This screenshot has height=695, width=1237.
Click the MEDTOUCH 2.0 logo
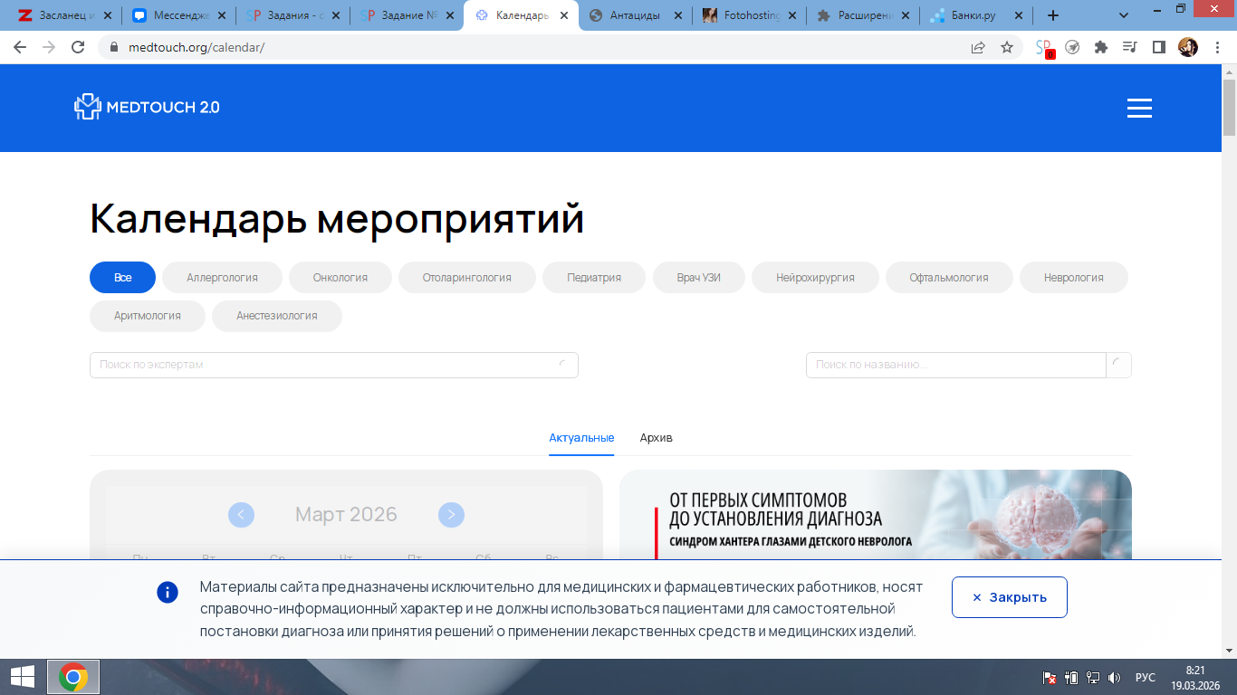click(x=147, y=107)
